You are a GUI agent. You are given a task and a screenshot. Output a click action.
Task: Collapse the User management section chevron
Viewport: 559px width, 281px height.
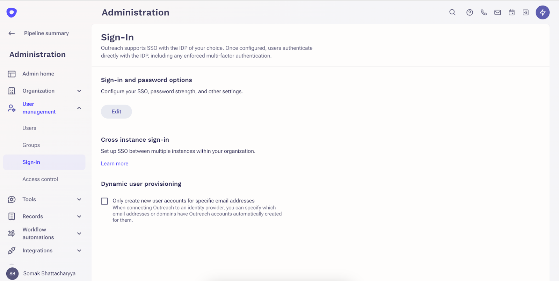tap(79, 108)
